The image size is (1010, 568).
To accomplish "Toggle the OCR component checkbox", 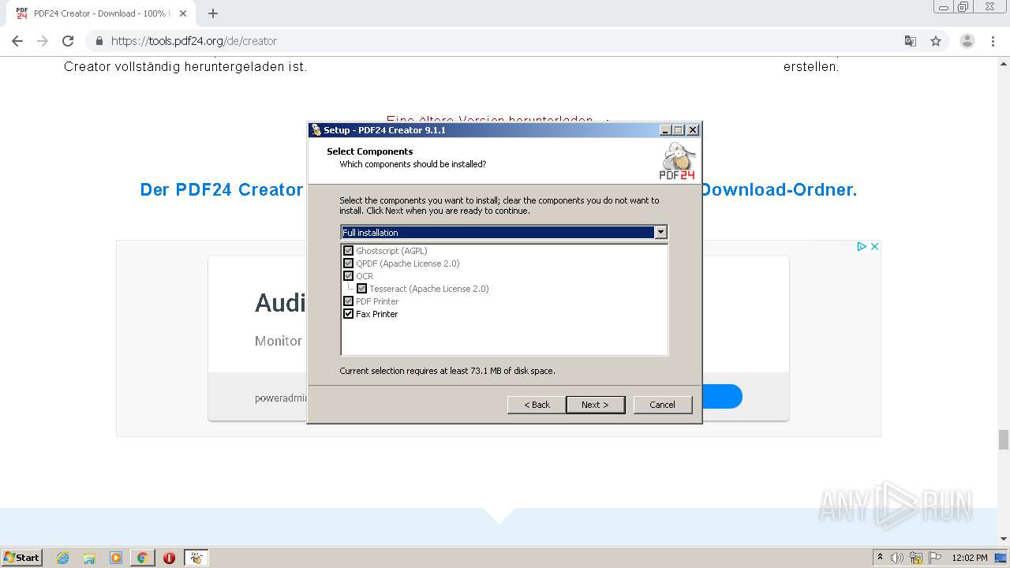I will point(348,276).
